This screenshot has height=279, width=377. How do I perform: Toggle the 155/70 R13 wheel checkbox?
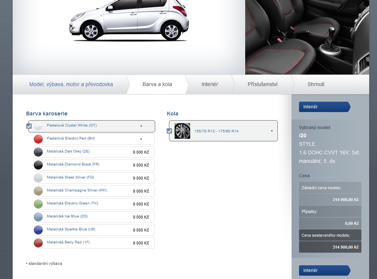tap(169, 131)
